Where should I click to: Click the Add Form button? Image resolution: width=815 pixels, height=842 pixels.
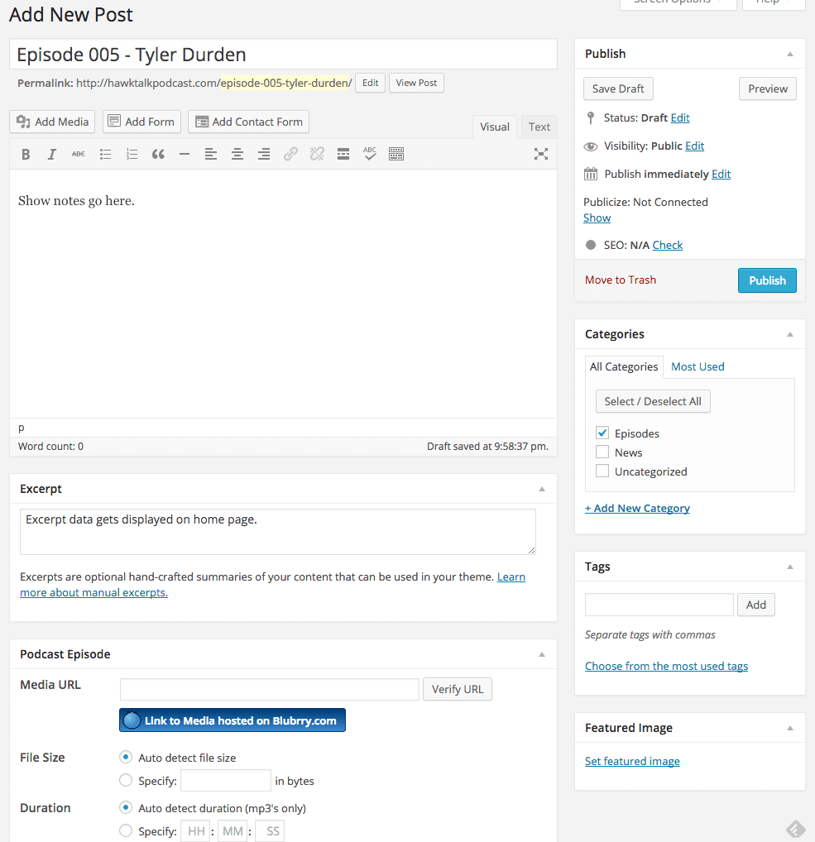click(141, 122)
